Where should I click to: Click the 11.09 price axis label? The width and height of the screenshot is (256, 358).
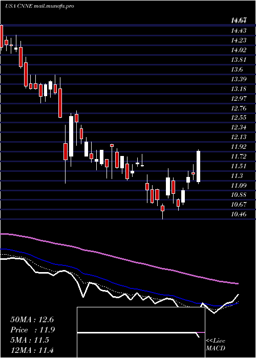[239, 185]
